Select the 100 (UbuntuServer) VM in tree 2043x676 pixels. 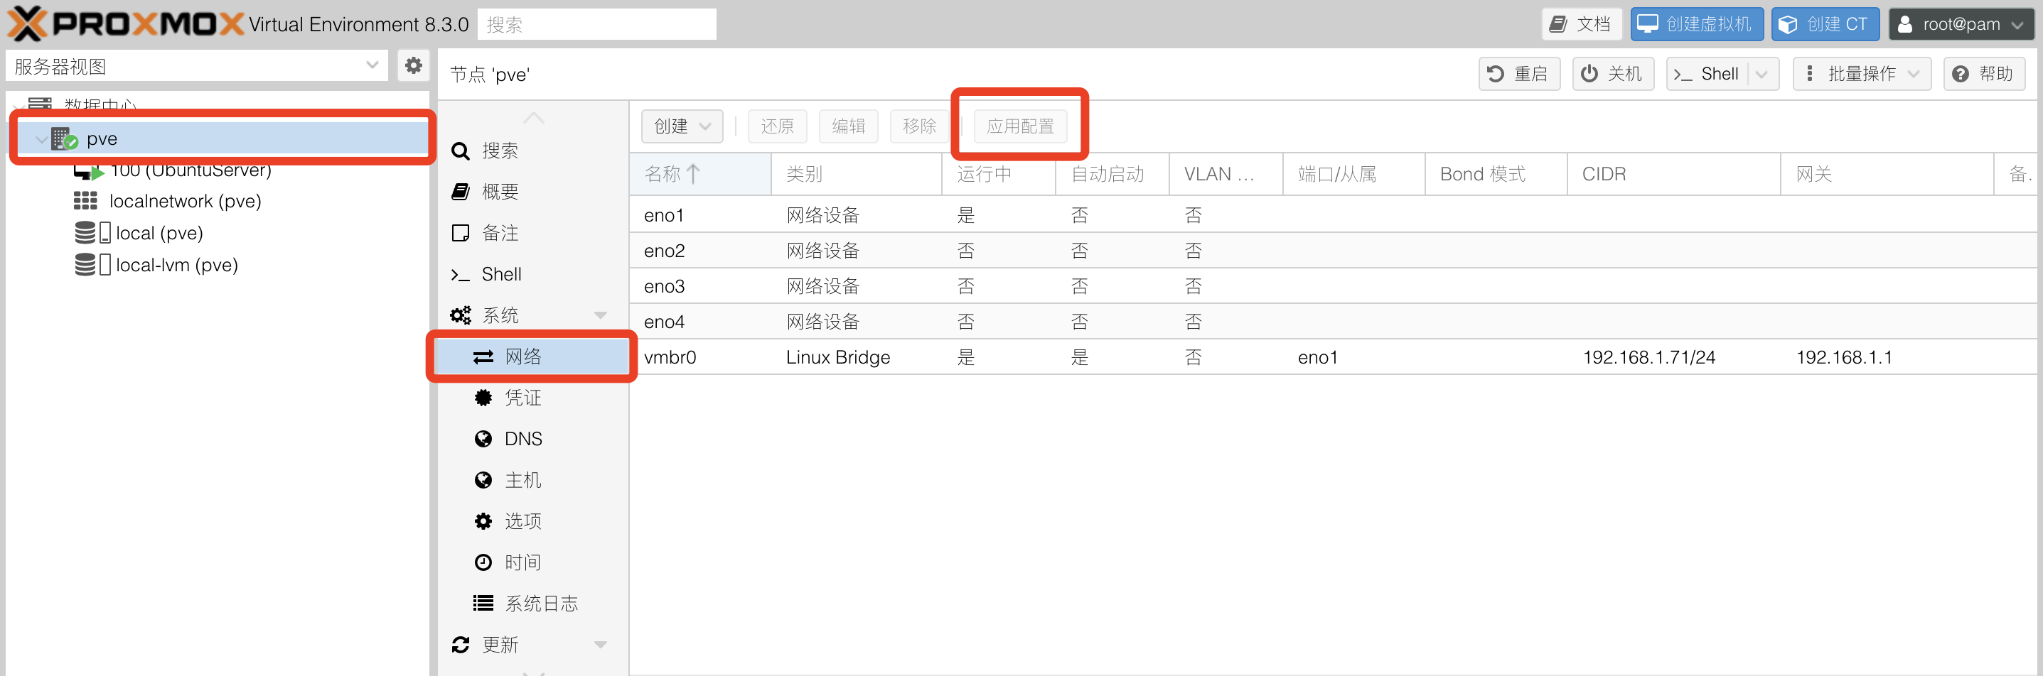tap(191, 170)
